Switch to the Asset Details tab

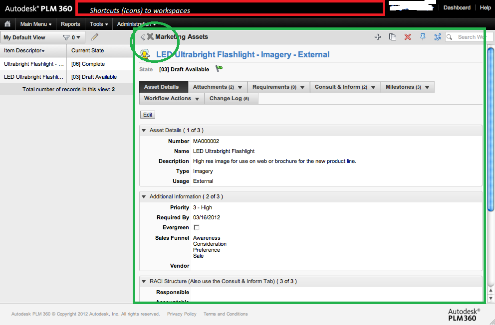tap(164, 87)
